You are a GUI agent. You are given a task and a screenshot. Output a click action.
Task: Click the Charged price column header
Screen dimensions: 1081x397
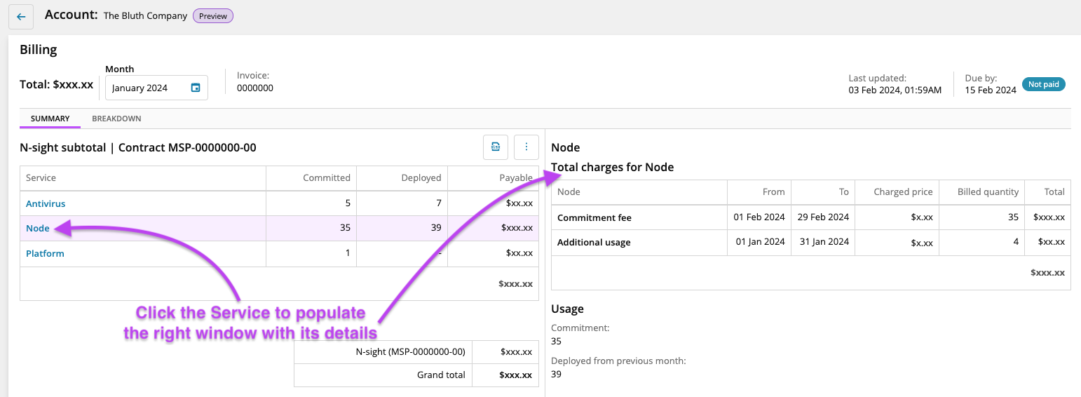point(903,191)
